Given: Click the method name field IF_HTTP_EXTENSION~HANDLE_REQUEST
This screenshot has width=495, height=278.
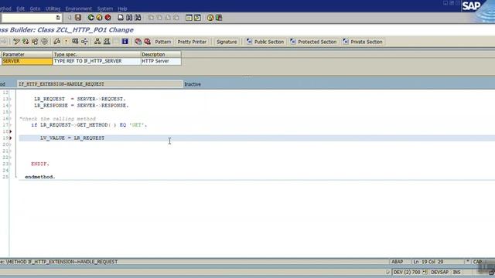Looking at the screenshot, I should pos(100,84).
